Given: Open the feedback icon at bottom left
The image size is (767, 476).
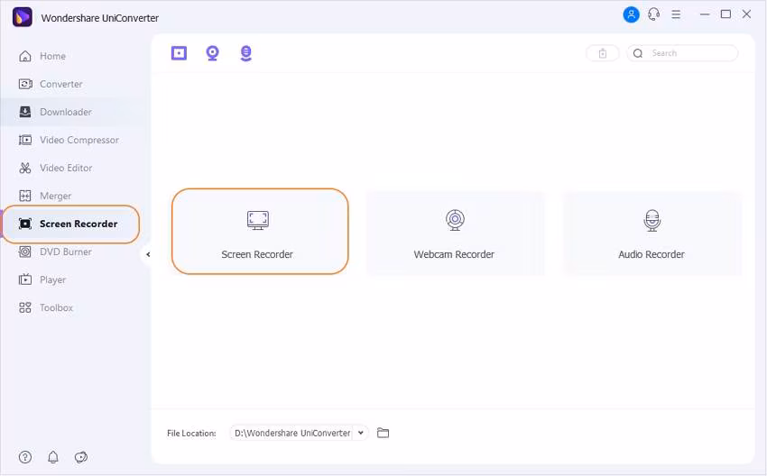Looking at the screenshot, I should [80, 457].
